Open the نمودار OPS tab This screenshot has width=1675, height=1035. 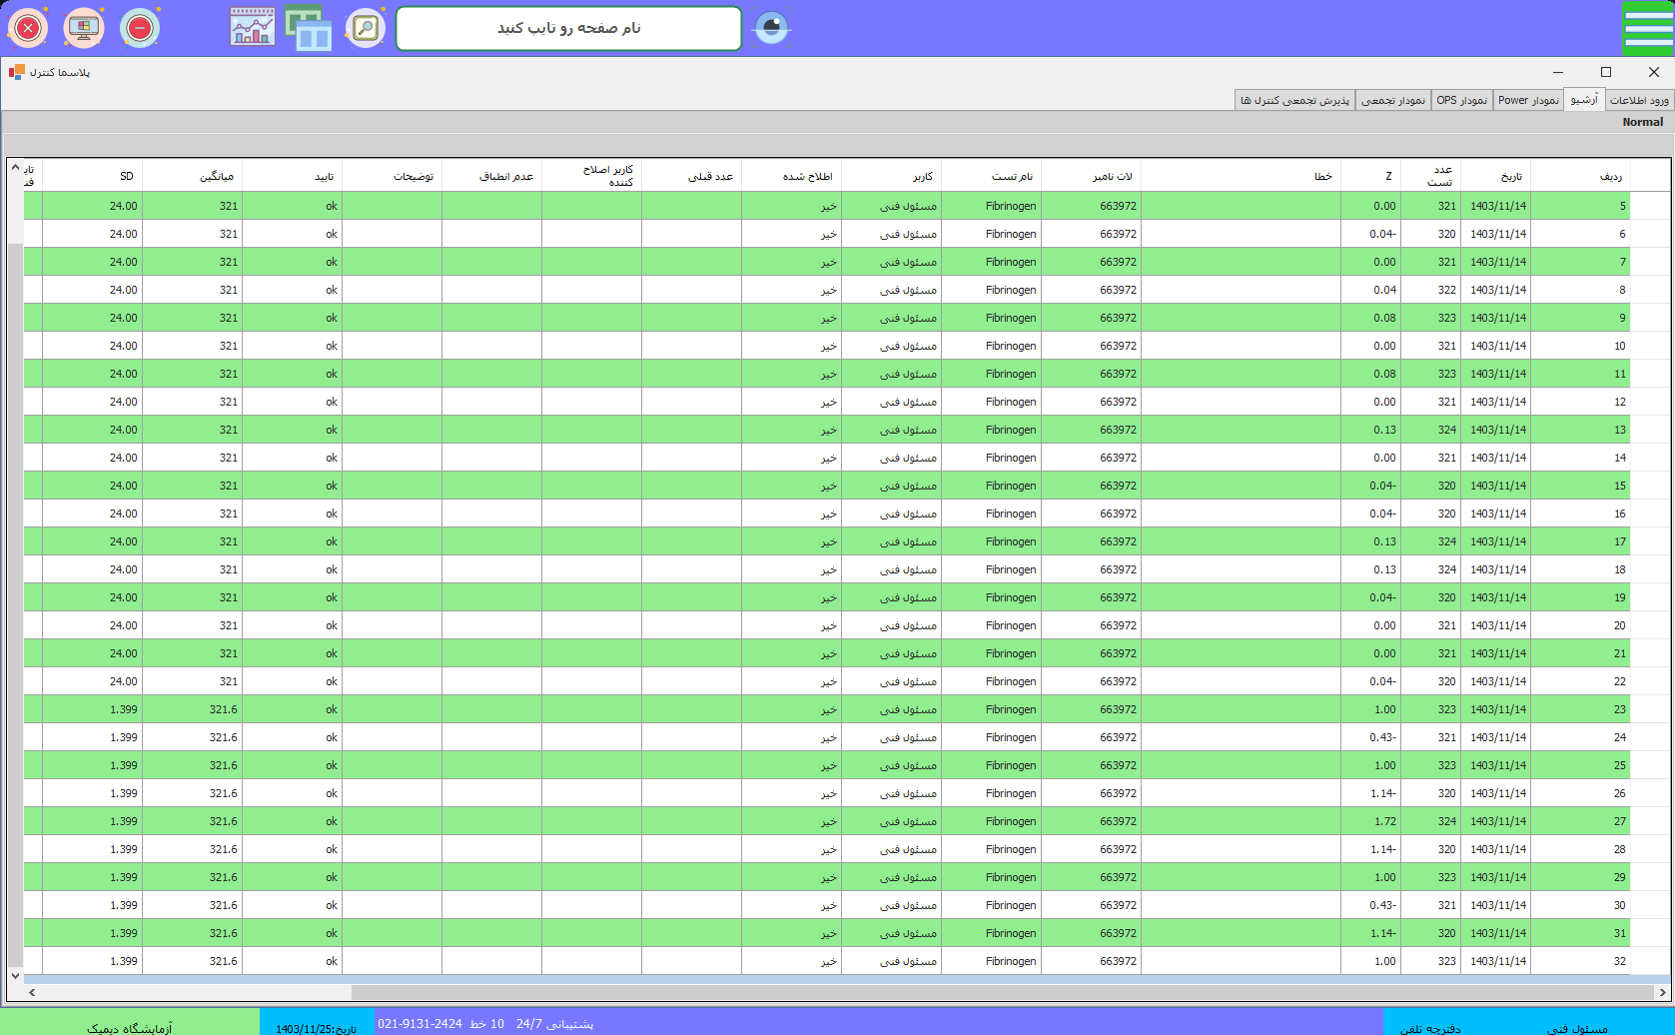click(1461, 100)
